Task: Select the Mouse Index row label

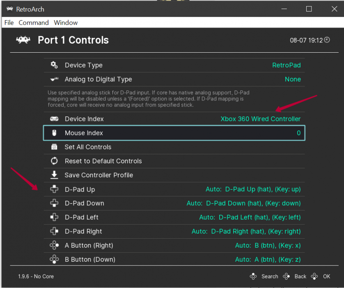Action: point(84,133)
